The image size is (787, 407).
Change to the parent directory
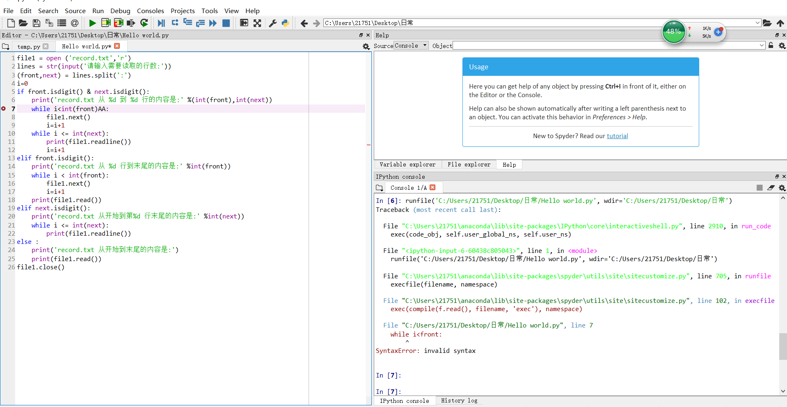780,23
